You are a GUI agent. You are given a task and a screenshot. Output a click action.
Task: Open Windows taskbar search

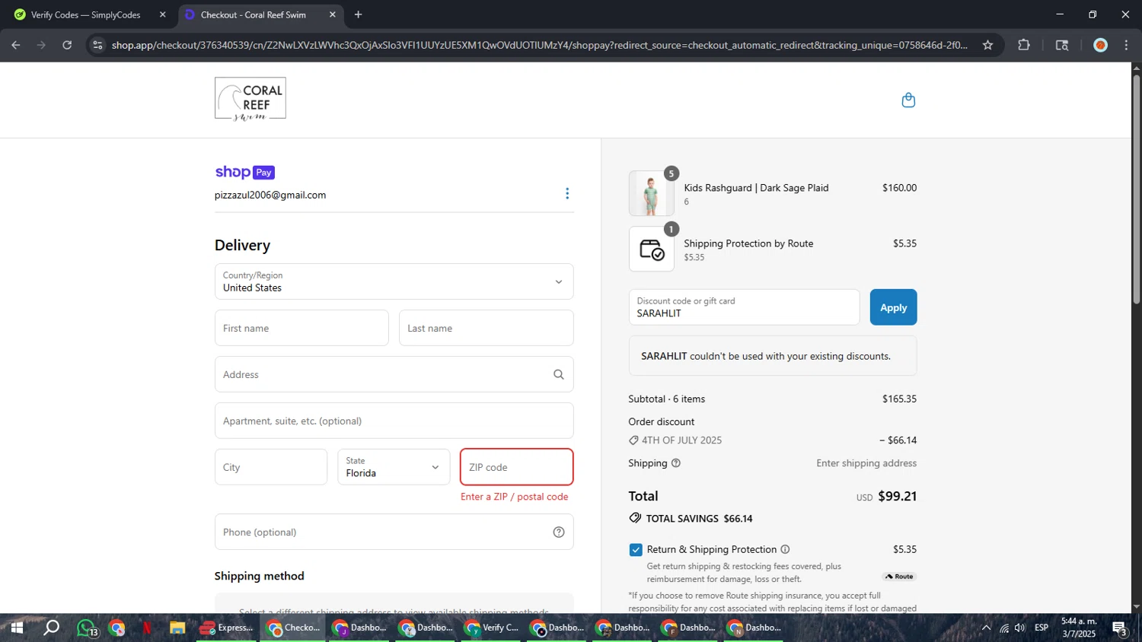click(51, 628)
